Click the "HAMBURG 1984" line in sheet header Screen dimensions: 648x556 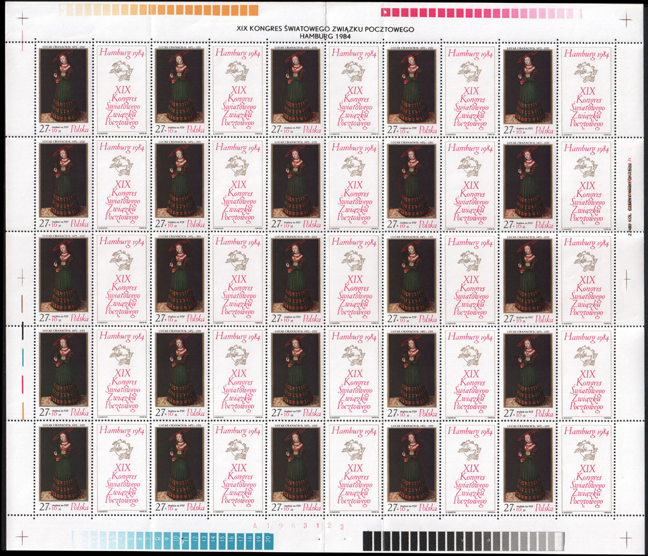326,37
